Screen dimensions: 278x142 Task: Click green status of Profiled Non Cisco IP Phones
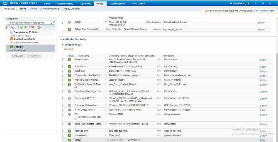tap(69, 84)
